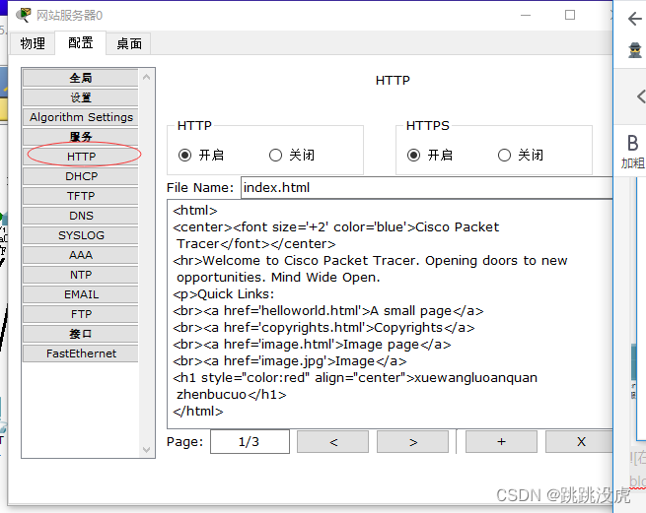
Task: Select the SYSLOG service
Action: click(x=81, y=235)
